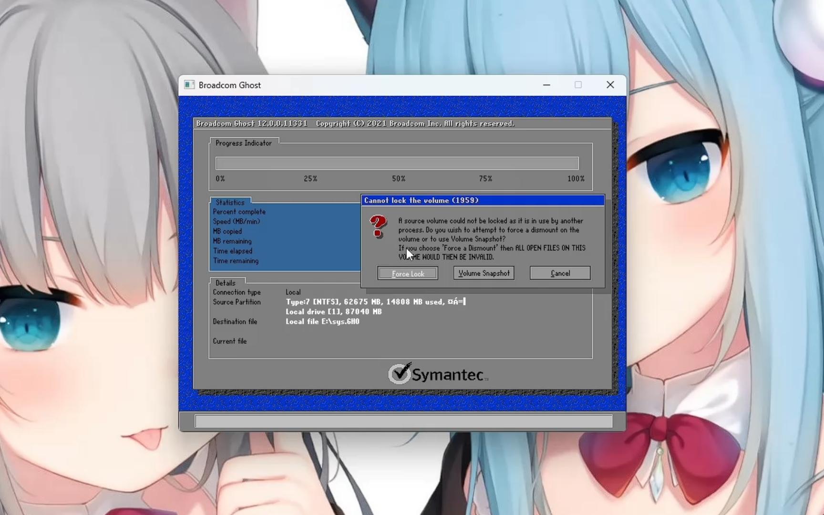The image size is (824, 515).
Task: Click the 75% progress marker
Action: click(x=485, y=179)
